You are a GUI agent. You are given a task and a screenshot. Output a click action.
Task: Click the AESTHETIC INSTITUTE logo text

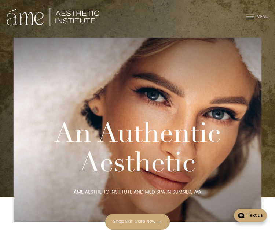[77, 17]
